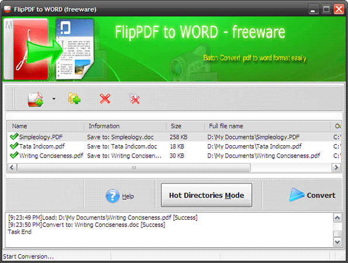This screenshot has width=348, height=263.
Task: Select the Tata Indicom.pdf row
Action: (174, 146)
